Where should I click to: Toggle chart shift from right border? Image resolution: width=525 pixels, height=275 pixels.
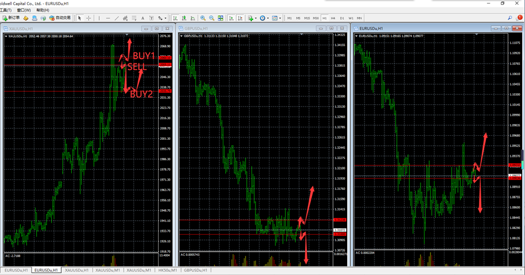tap(240, 18)
